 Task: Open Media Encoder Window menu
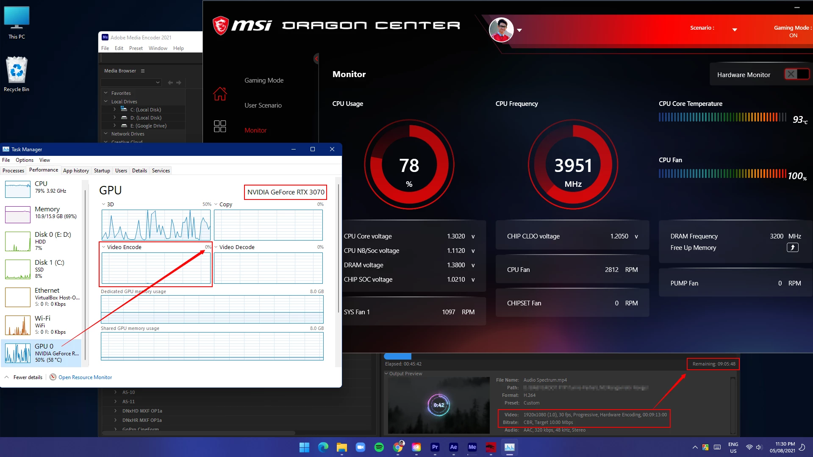(x=158, y=48)
